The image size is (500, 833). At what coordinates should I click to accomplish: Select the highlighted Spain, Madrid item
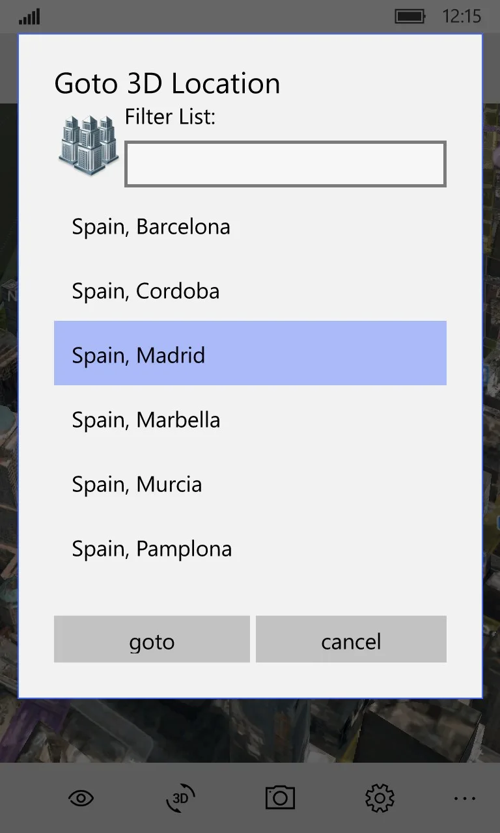250,353
